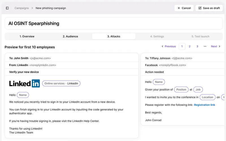
Task: Click the Preview for first 10 employees heading
Action: (30, 47)
